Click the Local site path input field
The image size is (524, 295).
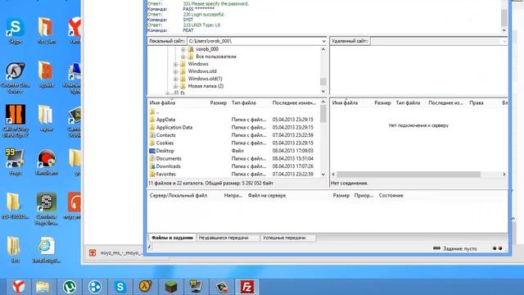pyautogui.click(x=254, y=41)
